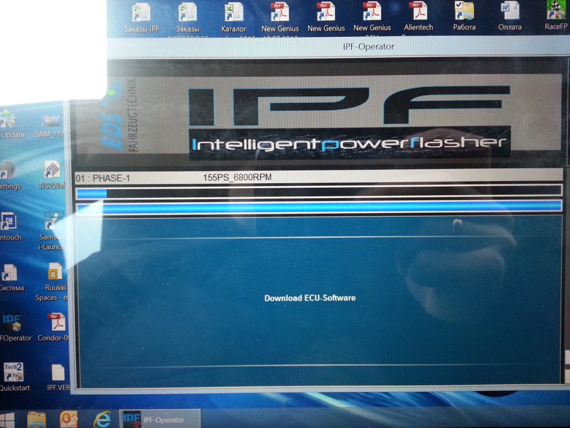This screenshot has width=570, height=428.
Task: Launch the RaceFP desktop shortcut
Action: (x=556, y=15)
